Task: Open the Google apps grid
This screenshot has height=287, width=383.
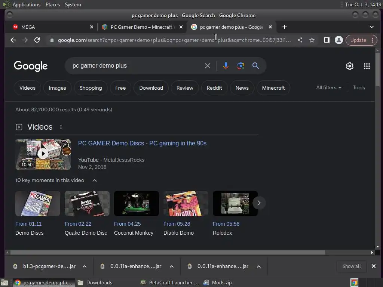Action: 367,66
